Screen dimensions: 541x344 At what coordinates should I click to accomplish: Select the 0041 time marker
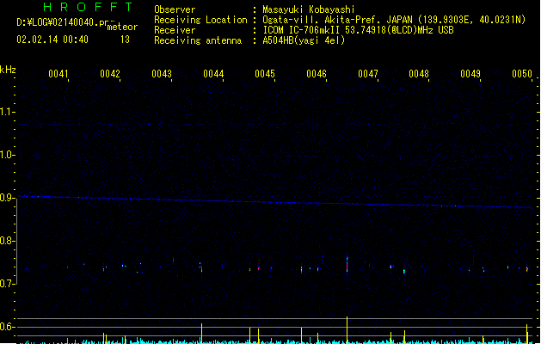coord(58,74)
